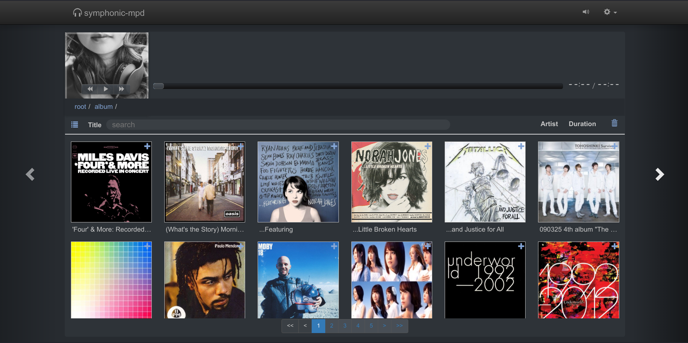
Task: Go to previous albums with left arrow
Action: (x=30, y=174)
